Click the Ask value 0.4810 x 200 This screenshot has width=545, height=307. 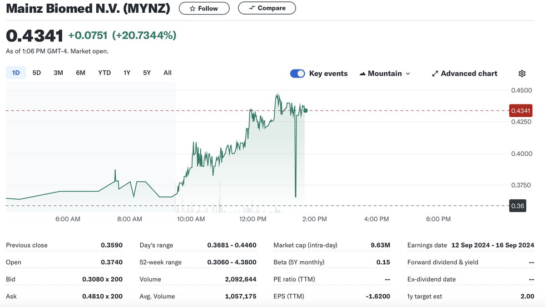pos(102,297)
